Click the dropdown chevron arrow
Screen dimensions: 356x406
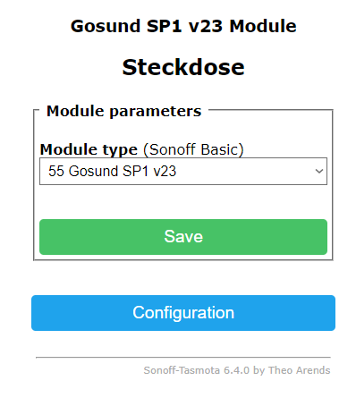319,171
